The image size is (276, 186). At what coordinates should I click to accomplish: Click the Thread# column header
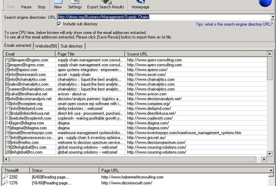tap(16, 170)
